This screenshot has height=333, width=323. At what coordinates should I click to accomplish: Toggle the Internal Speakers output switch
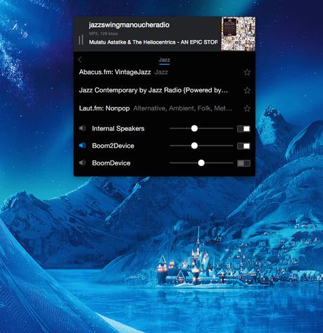[x=243, y=129]
